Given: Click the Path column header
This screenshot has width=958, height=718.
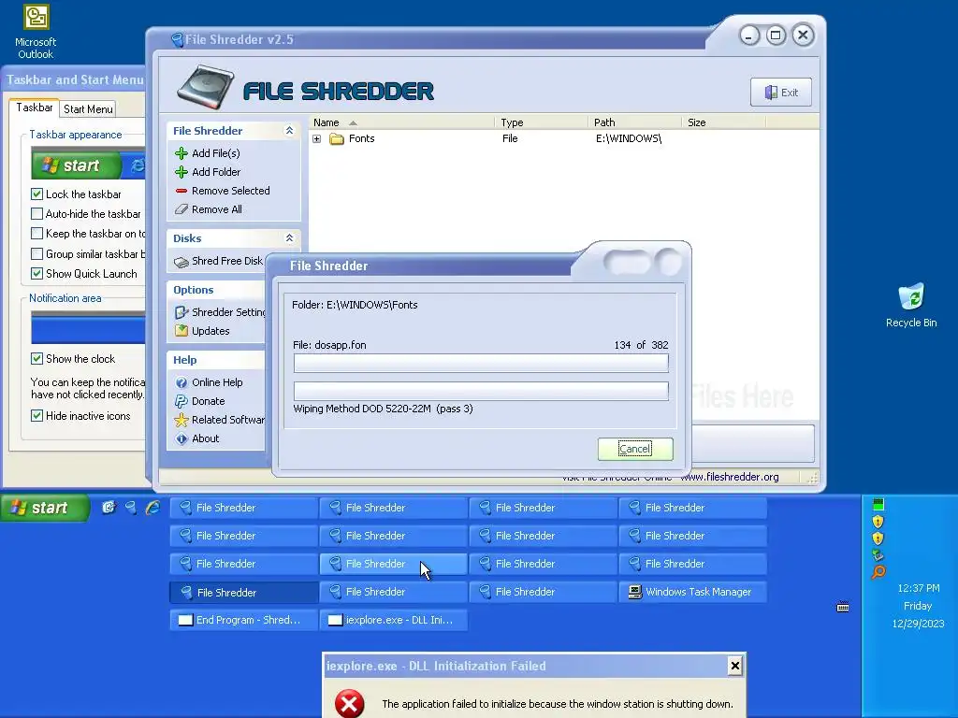Looking at the screenshot, I should click(x=635, y=122).
